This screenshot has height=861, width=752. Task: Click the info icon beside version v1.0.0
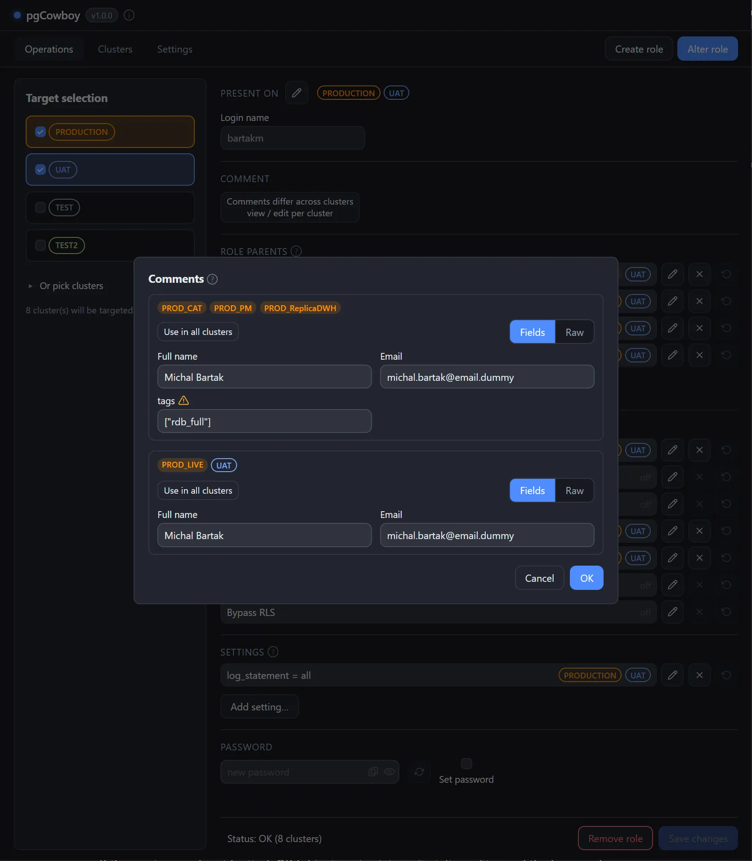point(129,15)
